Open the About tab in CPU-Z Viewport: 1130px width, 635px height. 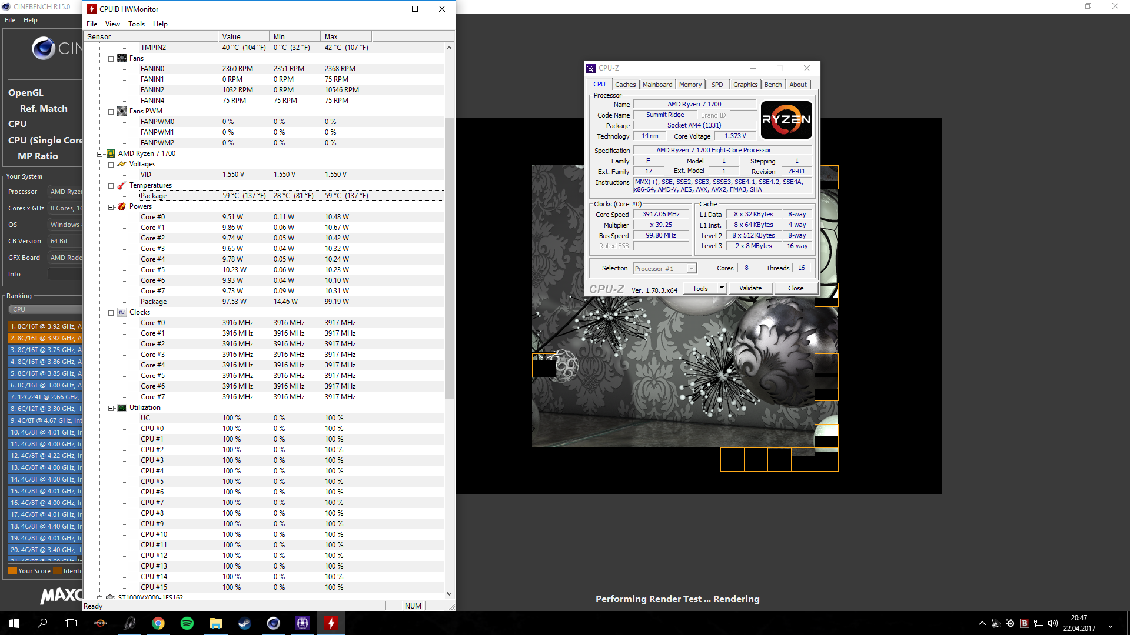pyautogui.click(x=798, y=85)
